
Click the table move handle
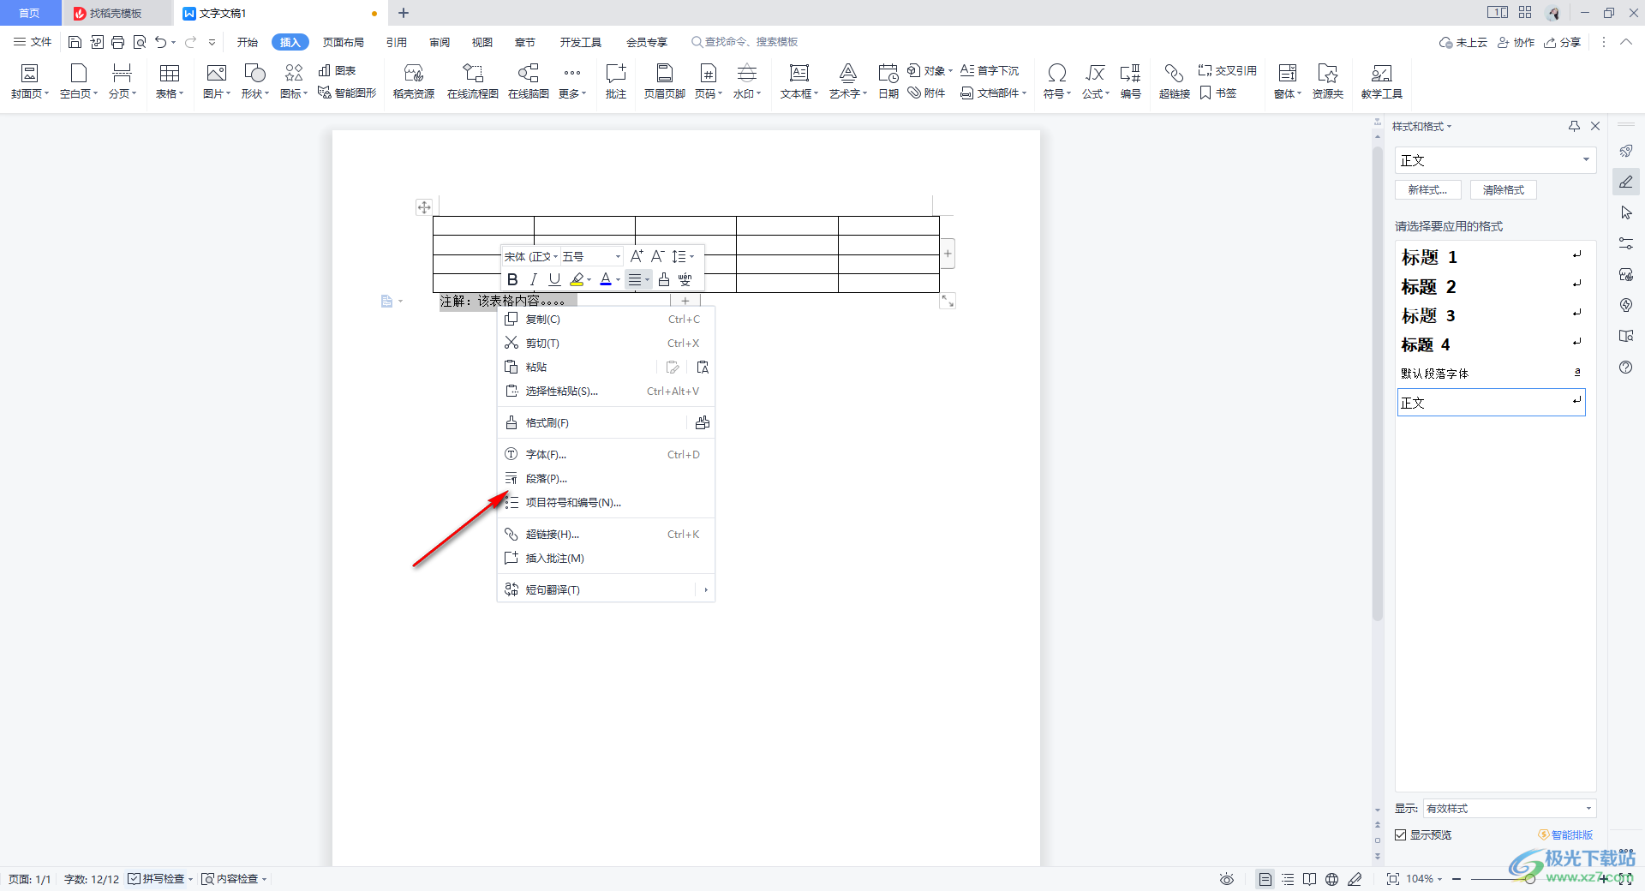click(x=424, y=207)
